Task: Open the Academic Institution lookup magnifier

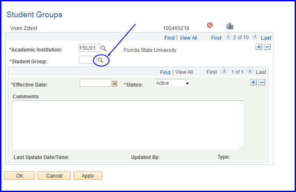Action: coord(104,48)
